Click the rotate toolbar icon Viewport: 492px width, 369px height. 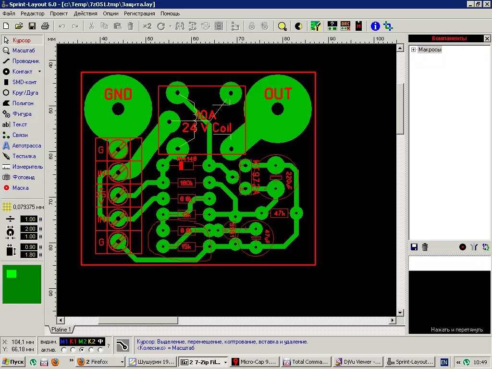click(x=161, y=26)
